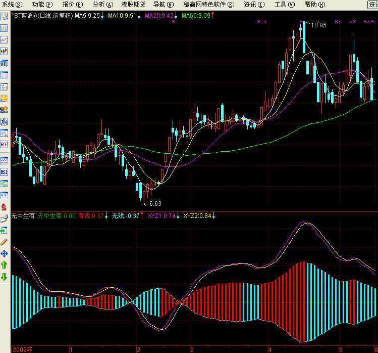Viewport: 378px width, 353px height.
Task: Click the red dollar sign icon
Action: [4, 207]
